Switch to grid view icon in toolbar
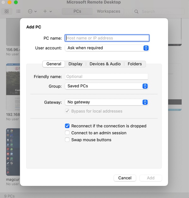The width and height of the screenshot is (189, 198). [x=7, y=11]
